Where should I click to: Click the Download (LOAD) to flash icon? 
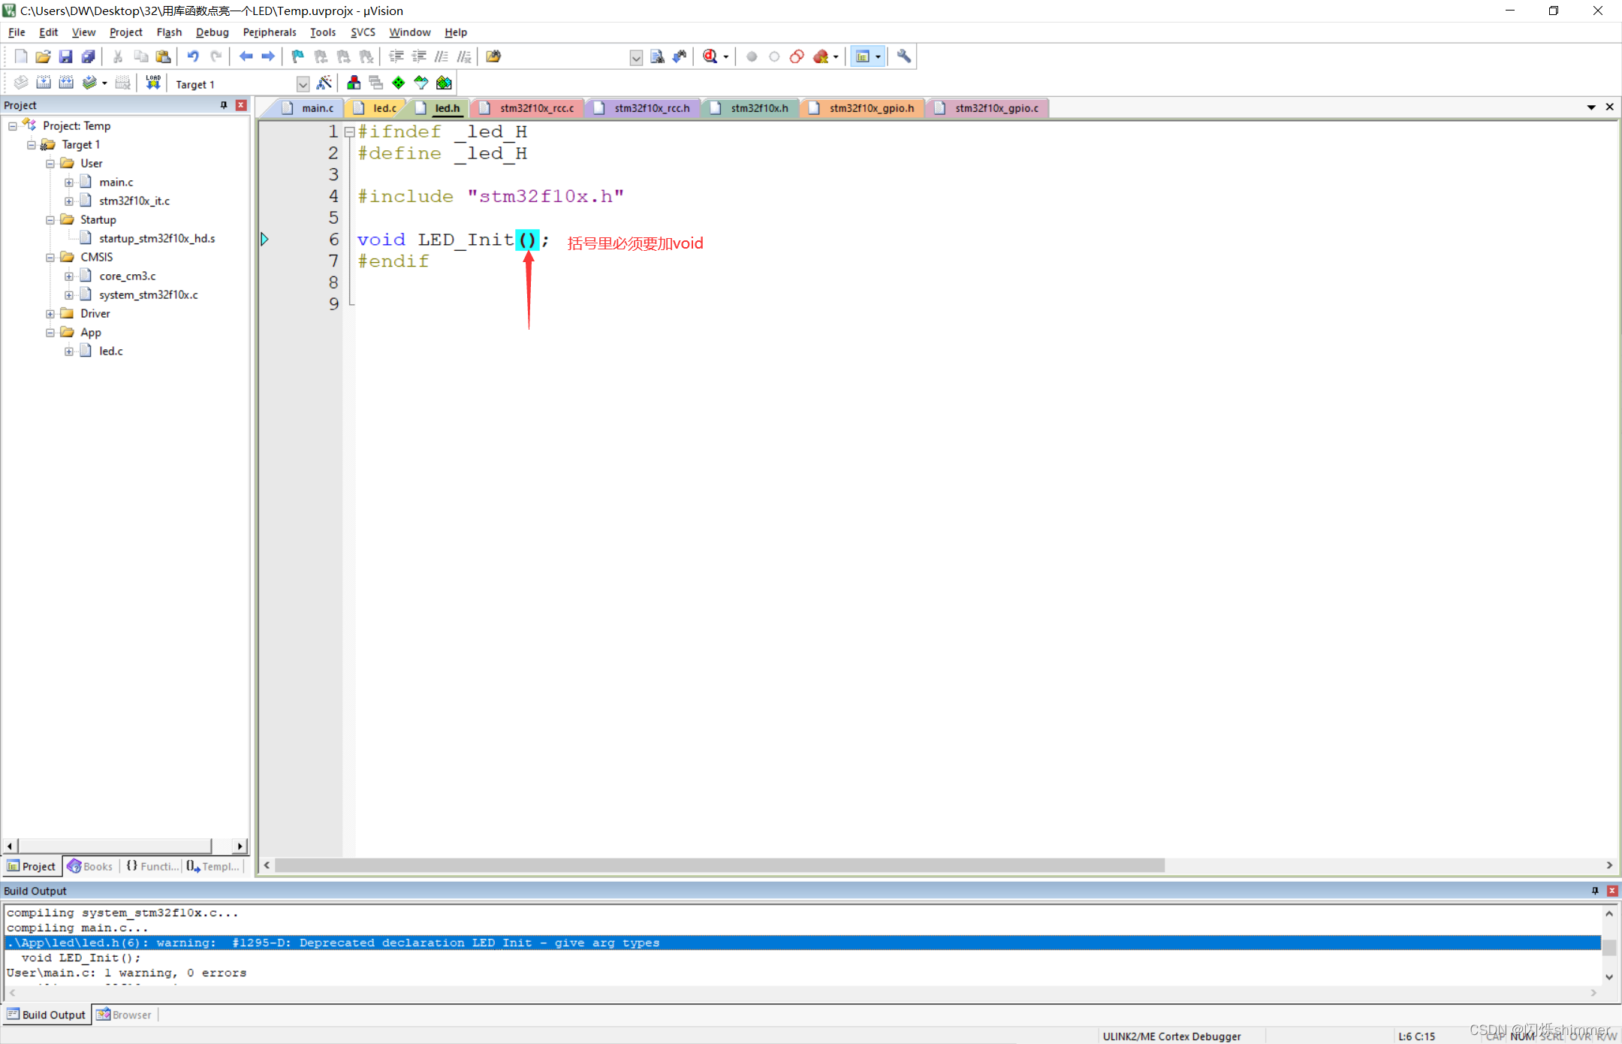(x=153, y=83)
